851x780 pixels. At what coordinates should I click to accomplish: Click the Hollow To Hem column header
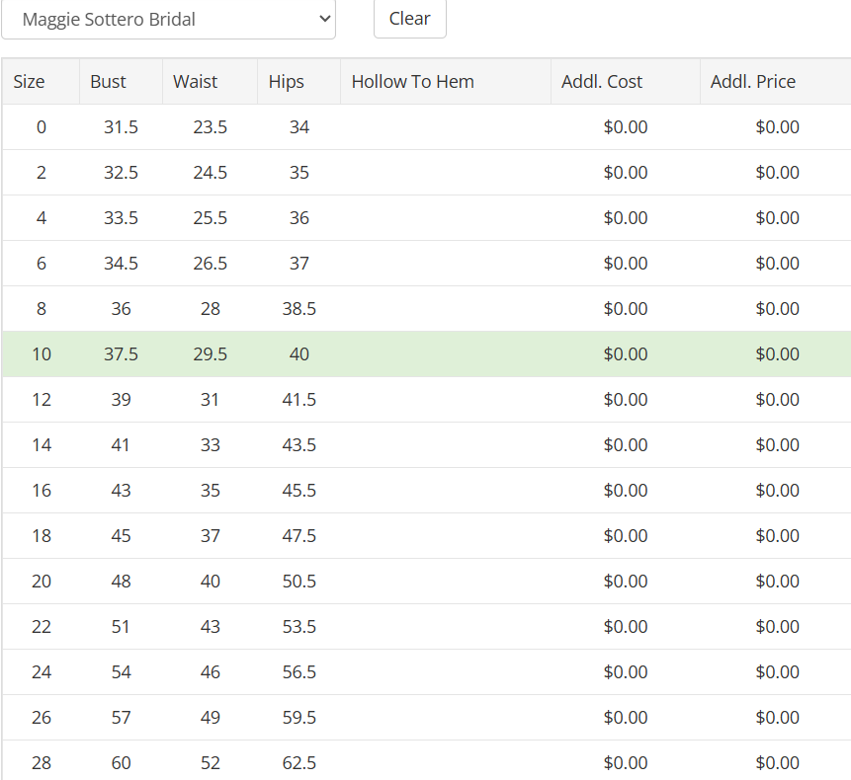(446, 81)
